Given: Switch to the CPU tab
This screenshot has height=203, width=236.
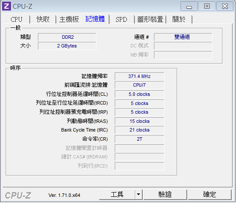Looking at the screenshot, I should pos(17,19).
